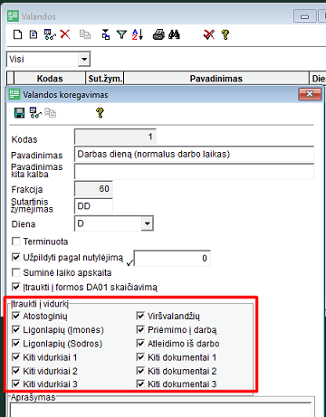Close the Valandos koregavimas dialog

tap(310, 94)
